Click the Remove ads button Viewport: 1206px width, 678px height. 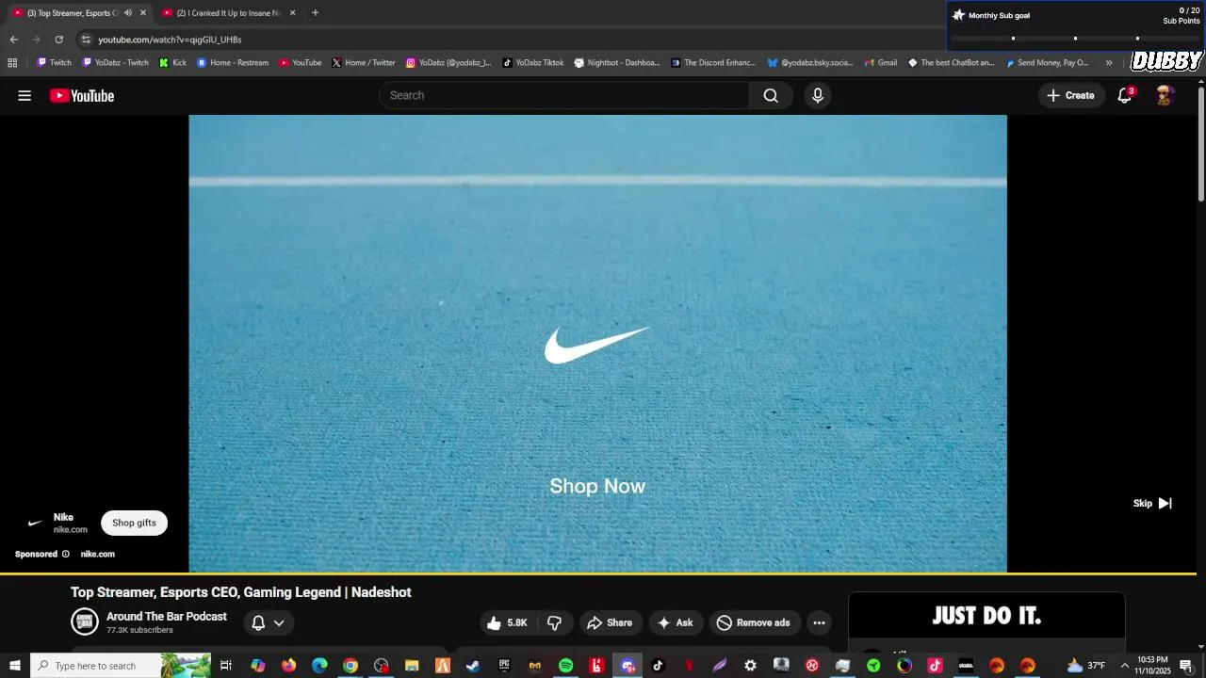[753, 622]
